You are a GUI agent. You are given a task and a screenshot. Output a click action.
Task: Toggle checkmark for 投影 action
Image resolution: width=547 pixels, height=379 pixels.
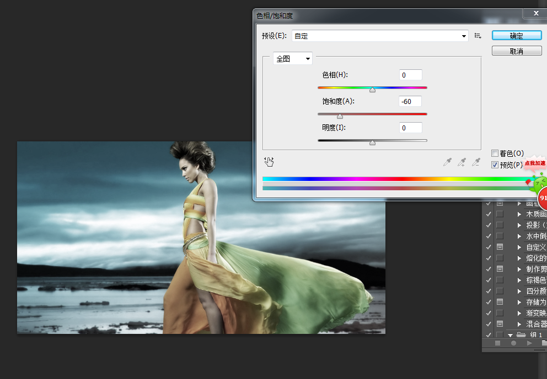[488, 225]
